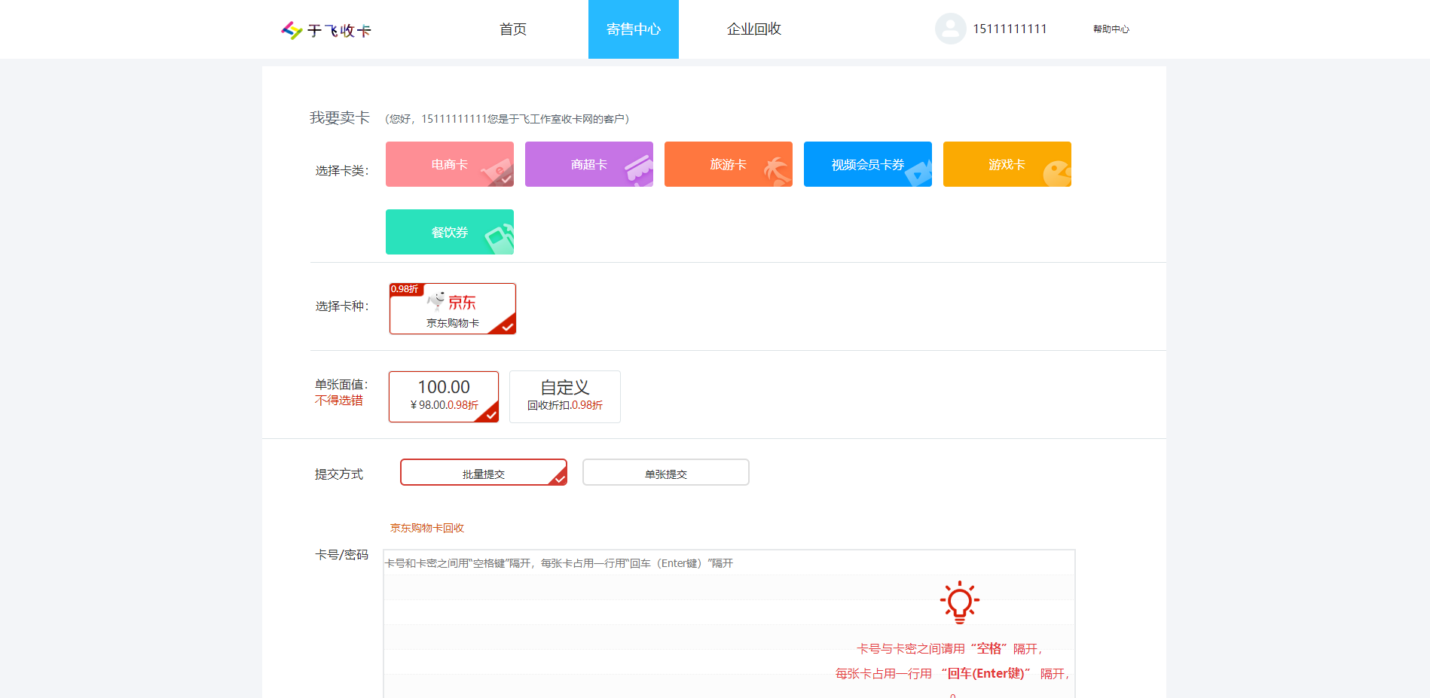Click the 京东购物卡回收 link
The height and width of the screenshot is (698, 1430).
tap(426, 528)
